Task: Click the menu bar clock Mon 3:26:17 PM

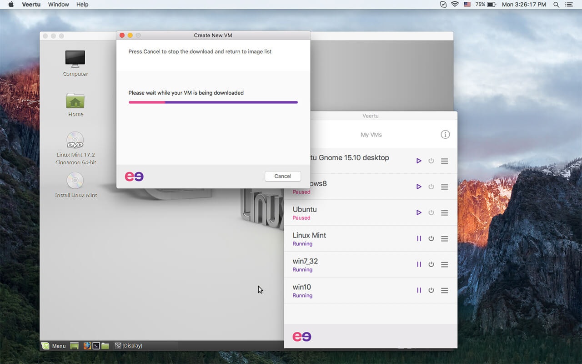Action: 524,5
